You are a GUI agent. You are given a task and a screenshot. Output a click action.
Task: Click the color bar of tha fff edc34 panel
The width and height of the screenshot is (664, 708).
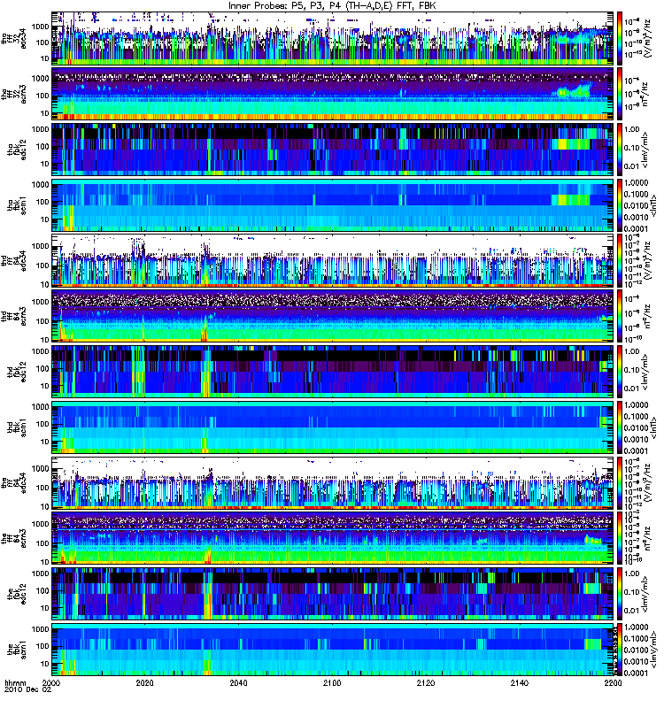(620, 38)
